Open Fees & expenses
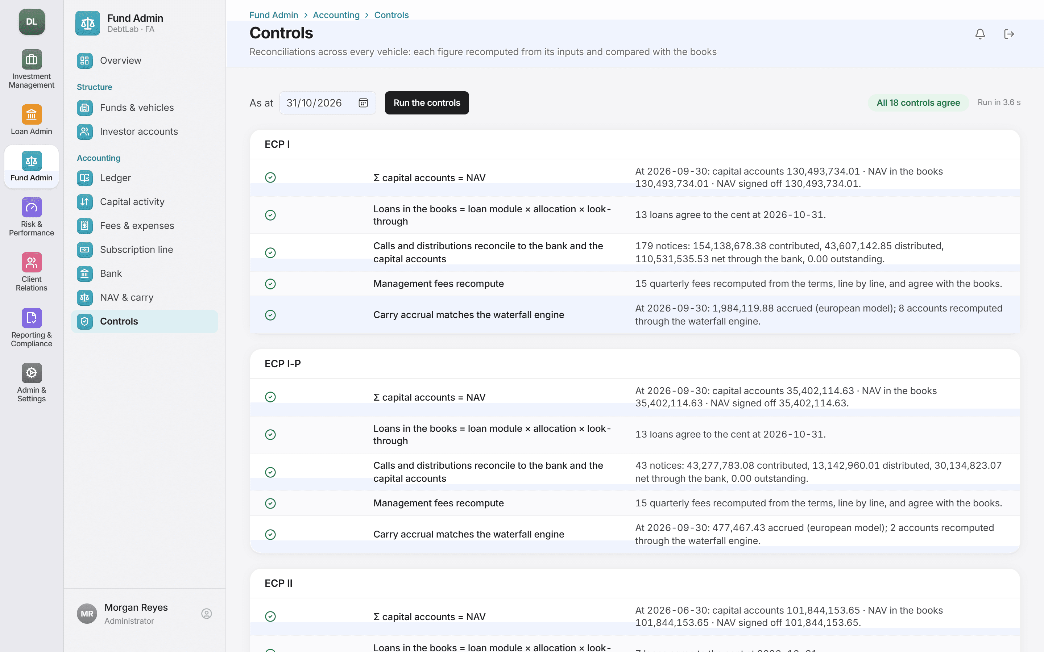The width and height of the screenshot is (1044, 652). tap(145, 226)
